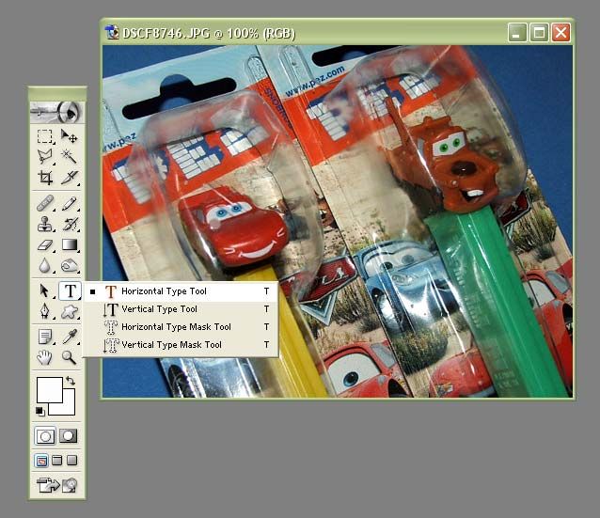Open the foreground color swatch
Viewport: 600px width, 518px height.
pyautogui.click(x=49, y=389)
